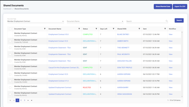Click the sent date 05/10/2021 11:40 AM
This screenshot has width=189, height=107.
tap(151, 87)
